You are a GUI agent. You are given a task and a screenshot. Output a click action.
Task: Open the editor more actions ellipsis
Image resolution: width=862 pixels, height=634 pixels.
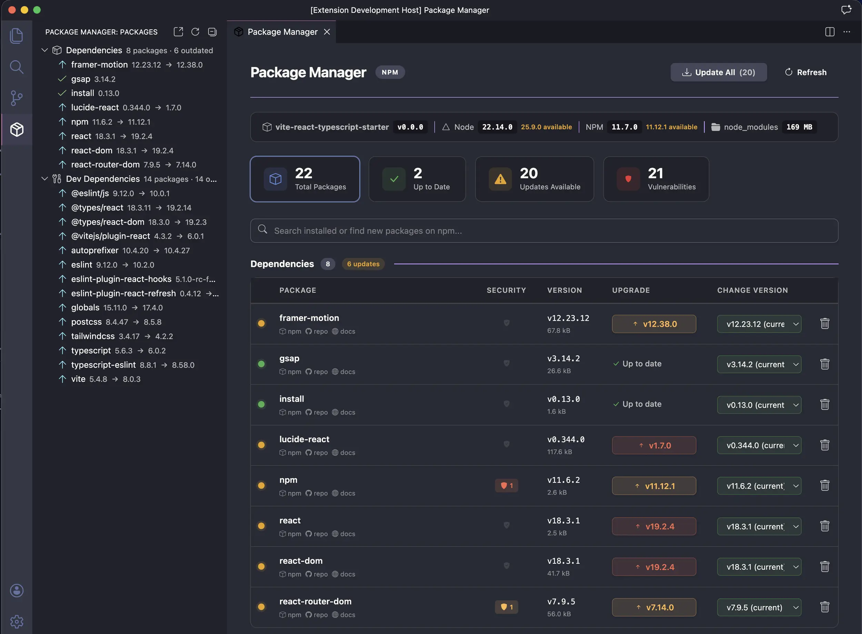pos(847,32)
